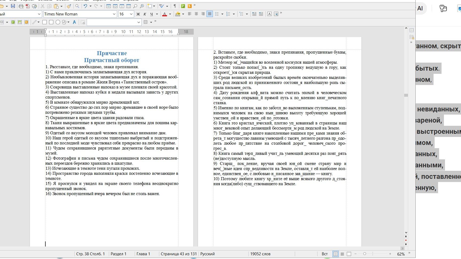This screenshot has height=259, width=461.
Task: Open the font size 16 dropdown
Action: [131, 14]
